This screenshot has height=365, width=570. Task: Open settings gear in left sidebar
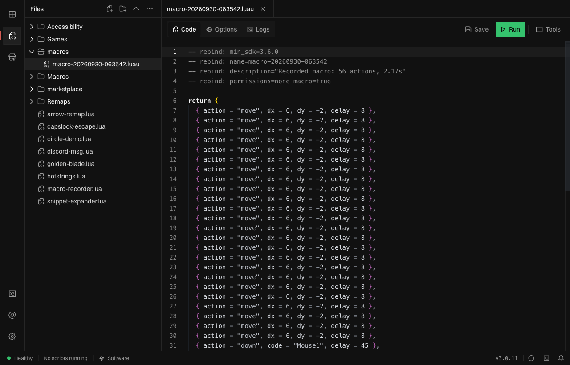click(12, 337)
